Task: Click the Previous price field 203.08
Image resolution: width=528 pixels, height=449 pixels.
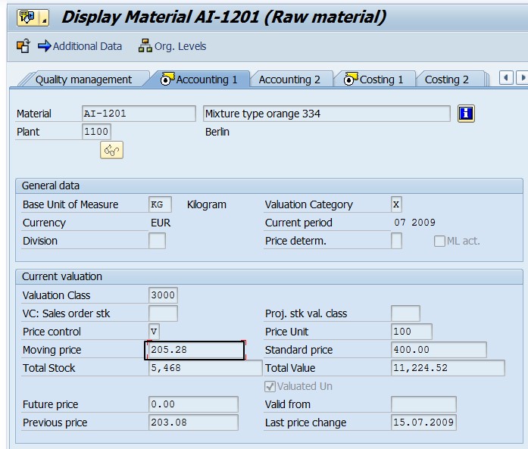Action: [x=193, y=422]
